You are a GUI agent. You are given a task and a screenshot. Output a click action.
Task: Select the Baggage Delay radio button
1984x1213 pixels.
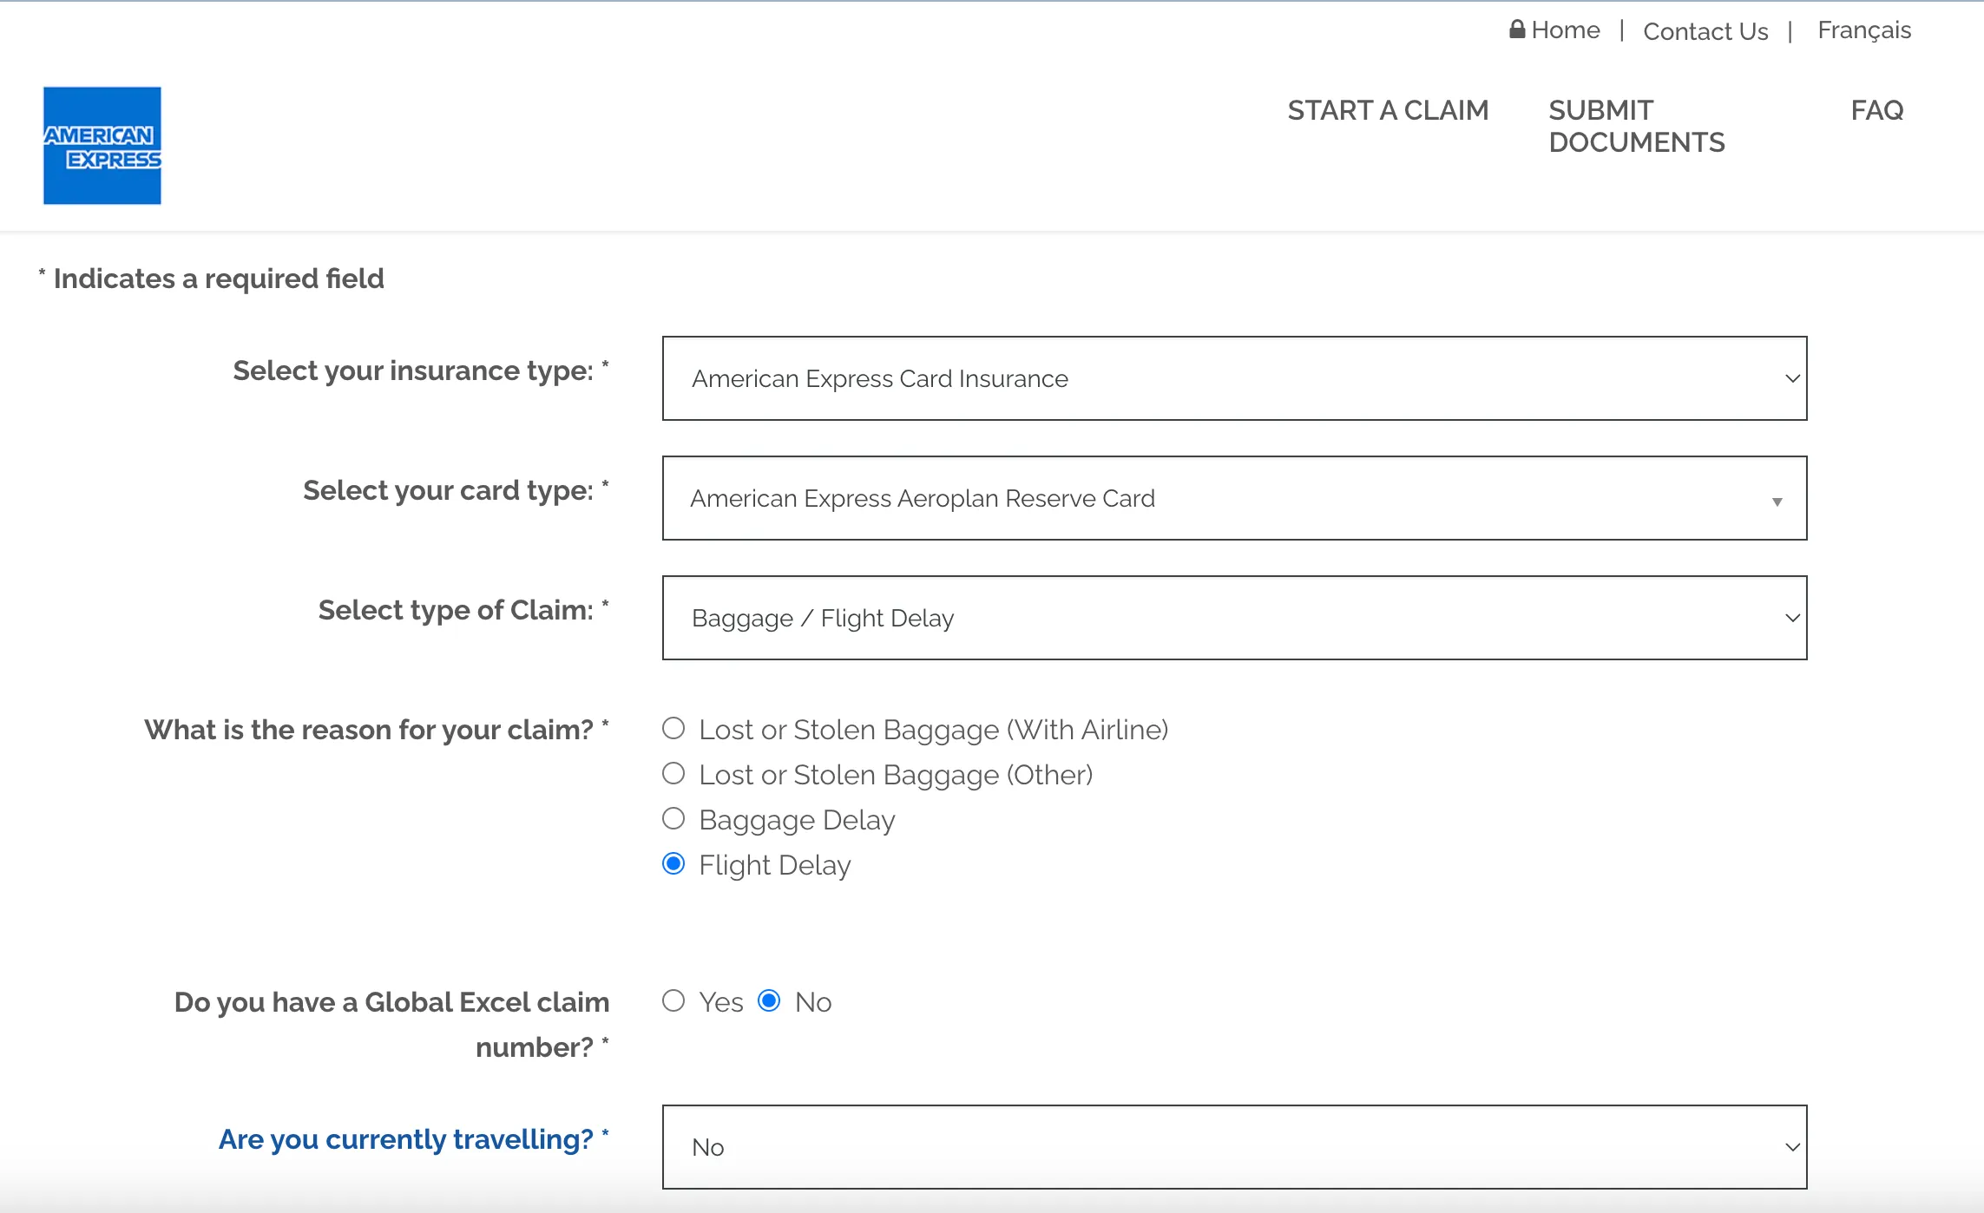click(x=673, y=819)
